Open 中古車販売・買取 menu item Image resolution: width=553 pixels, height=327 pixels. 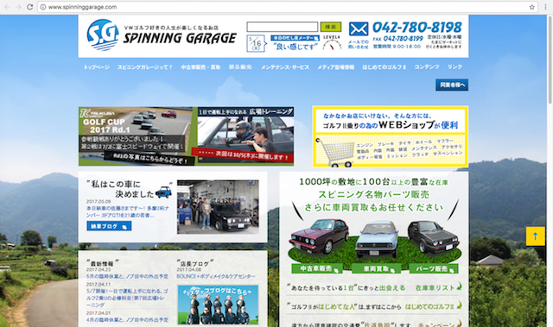tap(200, 67)
